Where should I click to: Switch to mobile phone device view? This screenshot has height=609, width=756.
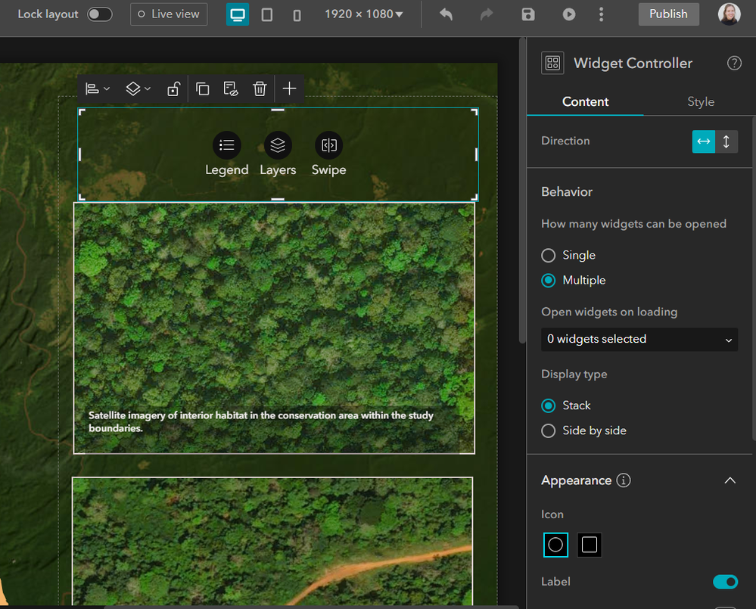[x=297, y=14]
